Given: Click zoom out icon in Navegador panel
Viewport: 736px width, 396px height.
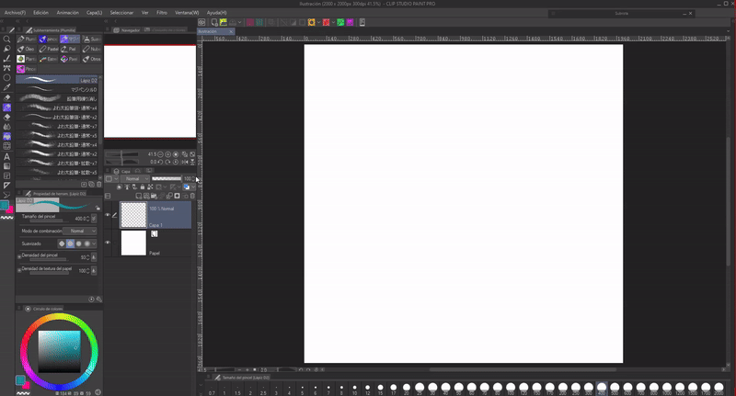Looking at the screenshot, I should point(160,154).
